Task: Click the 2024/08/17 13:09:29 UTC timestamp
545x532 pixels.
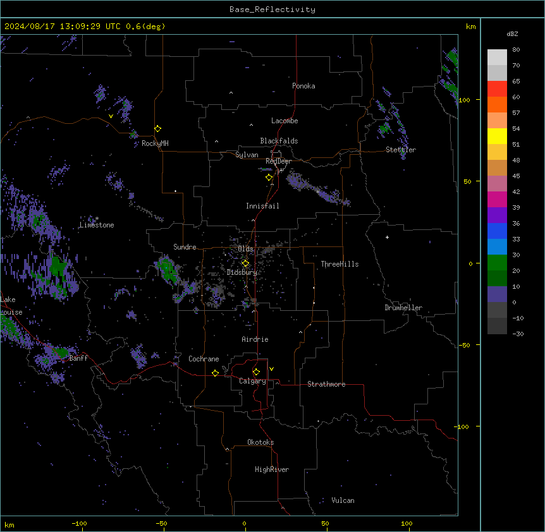Action: tap(63, 27)
